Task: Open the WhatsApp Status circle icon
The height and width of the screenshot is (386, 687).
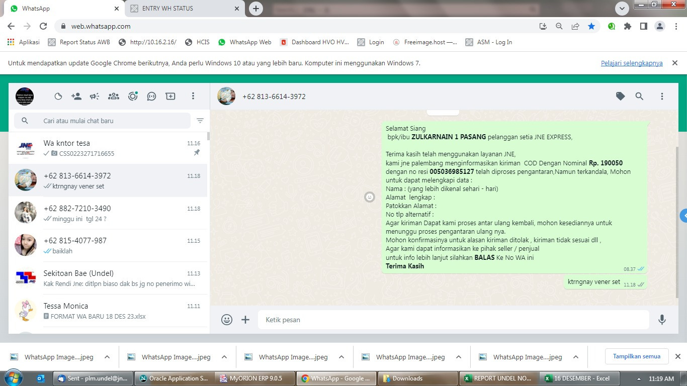Action: (x=58, y=96)
